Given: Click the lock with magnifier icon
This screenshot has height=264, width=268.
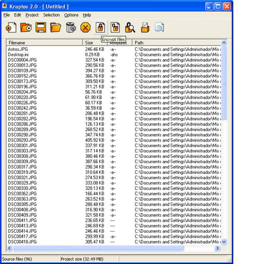Looking at the screenshot, I should [x=130, y=27].
